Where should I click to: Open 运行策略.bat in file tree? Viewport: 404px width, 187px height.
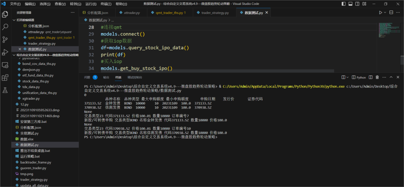point(45,156)
